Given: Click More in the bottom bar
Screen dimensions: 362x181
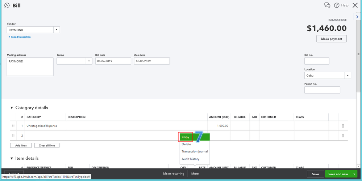Looking at the screenshot, I should [195, 174].
